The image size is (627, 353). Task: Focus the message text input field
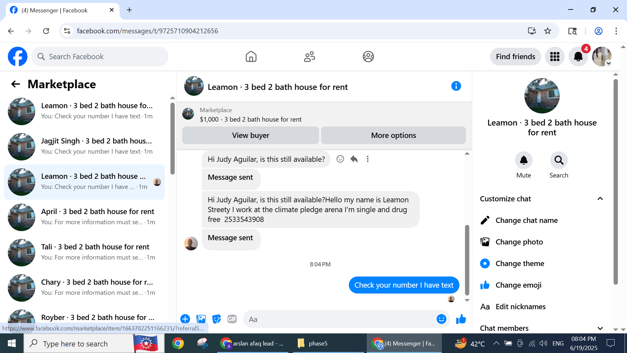(340, 319)
